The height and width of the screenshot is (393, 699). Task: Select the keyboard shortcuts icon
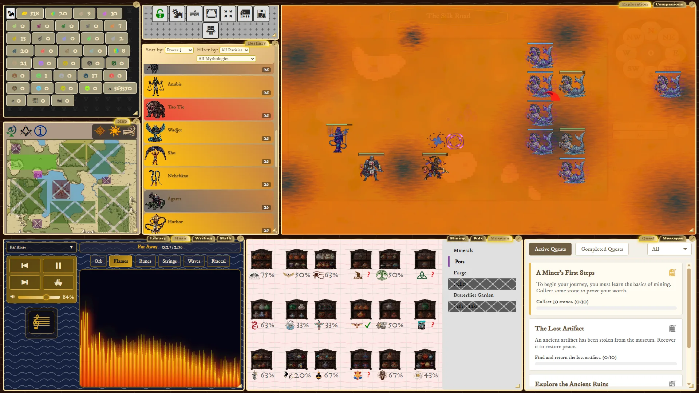(x=194, y=14)
